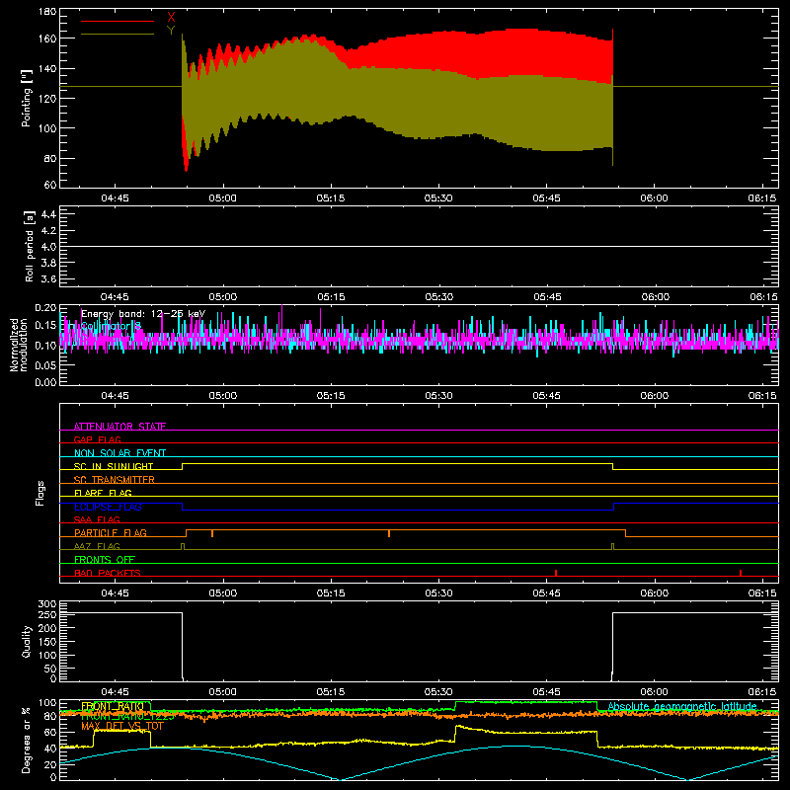Click the 05:00 tick label under quality plot

(223, 692)
